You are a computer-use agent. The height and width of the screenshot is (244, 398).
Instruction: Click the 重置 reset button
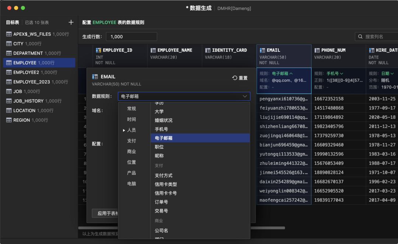[x=240, y=78]
